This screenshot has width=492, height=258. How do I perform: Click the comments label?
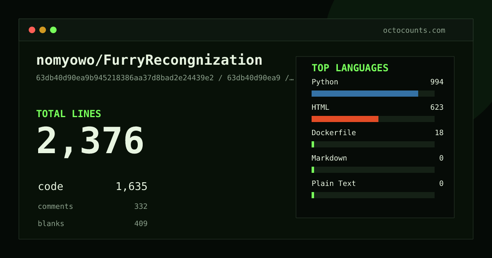(55, 206)
